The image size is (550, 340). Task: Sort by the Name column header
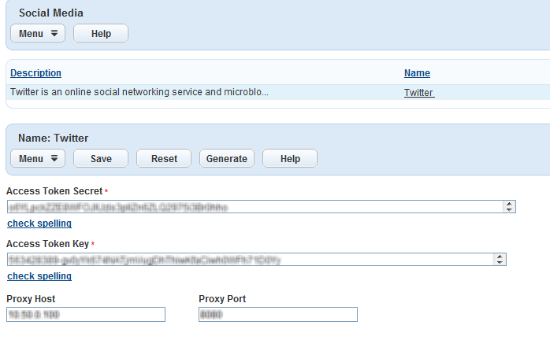pos(417,73)
